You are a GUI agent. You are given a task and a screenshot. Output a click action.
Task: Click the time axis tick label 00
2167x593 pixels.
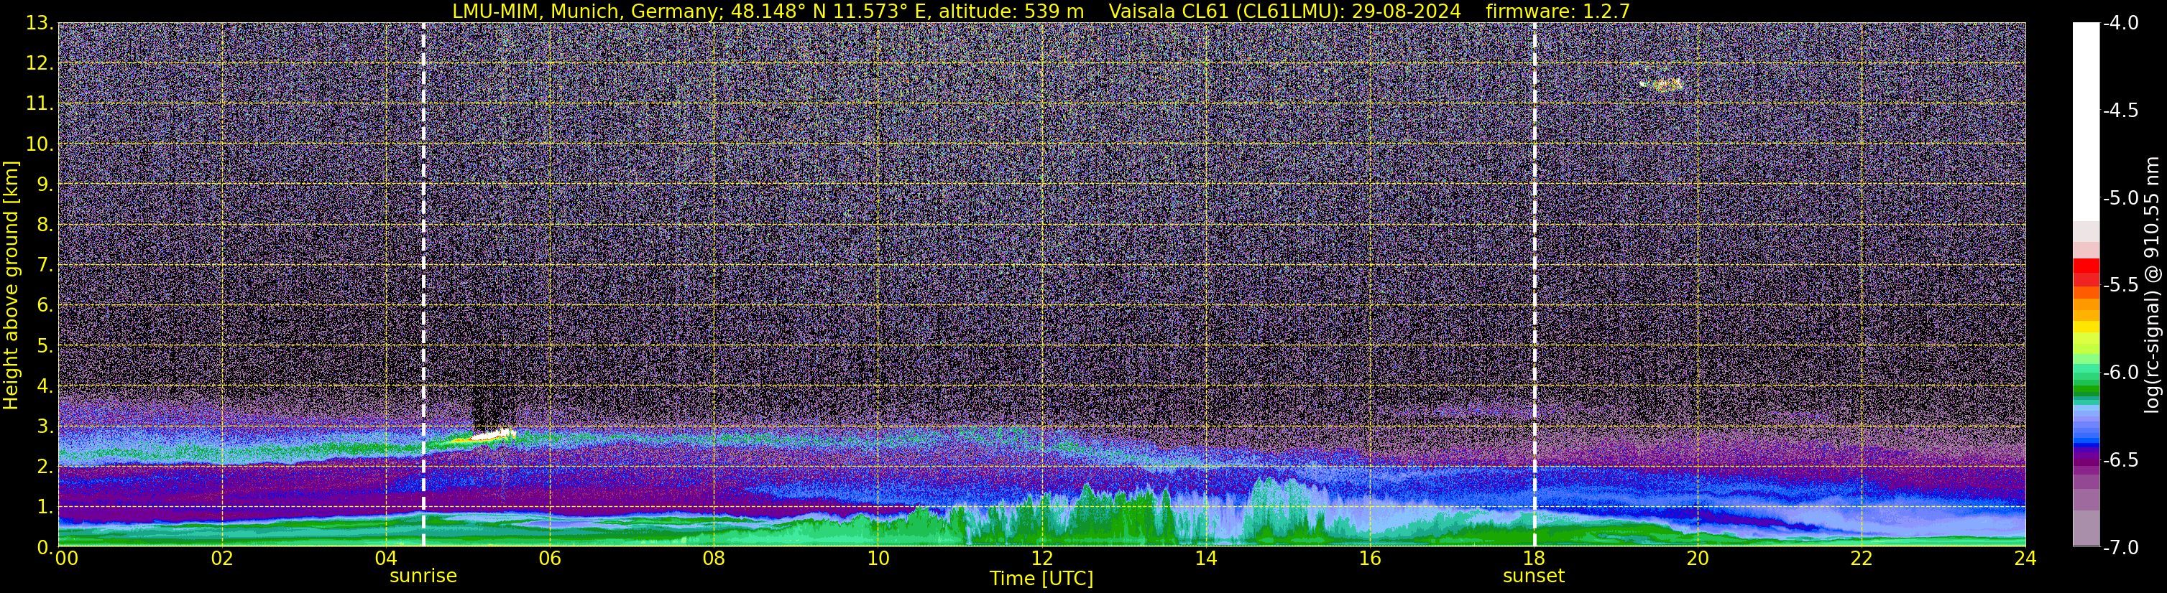65,559
